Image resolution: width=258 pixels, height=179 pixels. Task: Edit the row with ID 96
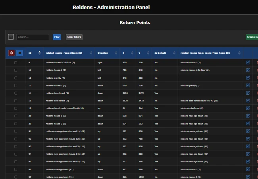point(248,169)
